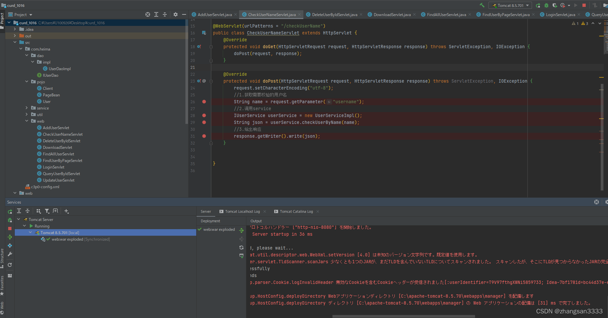Stop the server with the top red square
This screenshot has height=318, width=608.
[x=584, y=5]
